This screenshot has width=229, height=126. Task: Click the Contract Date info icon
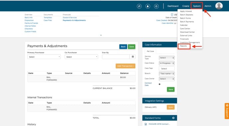tap(159, 84)
